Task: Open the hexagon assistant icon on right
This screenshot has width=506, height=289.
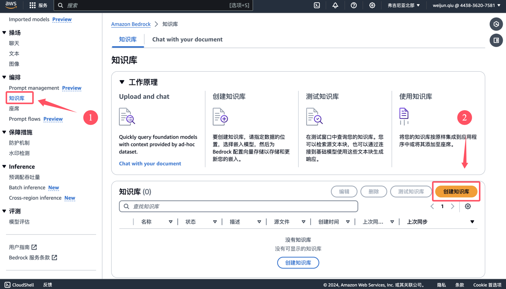Action: coord(496,24)
